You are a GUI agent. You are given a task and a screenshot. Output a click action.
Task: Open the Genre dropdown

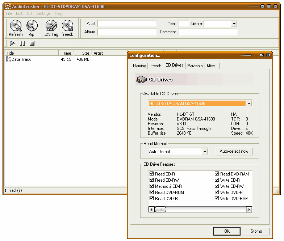click(x=234, y=24)
